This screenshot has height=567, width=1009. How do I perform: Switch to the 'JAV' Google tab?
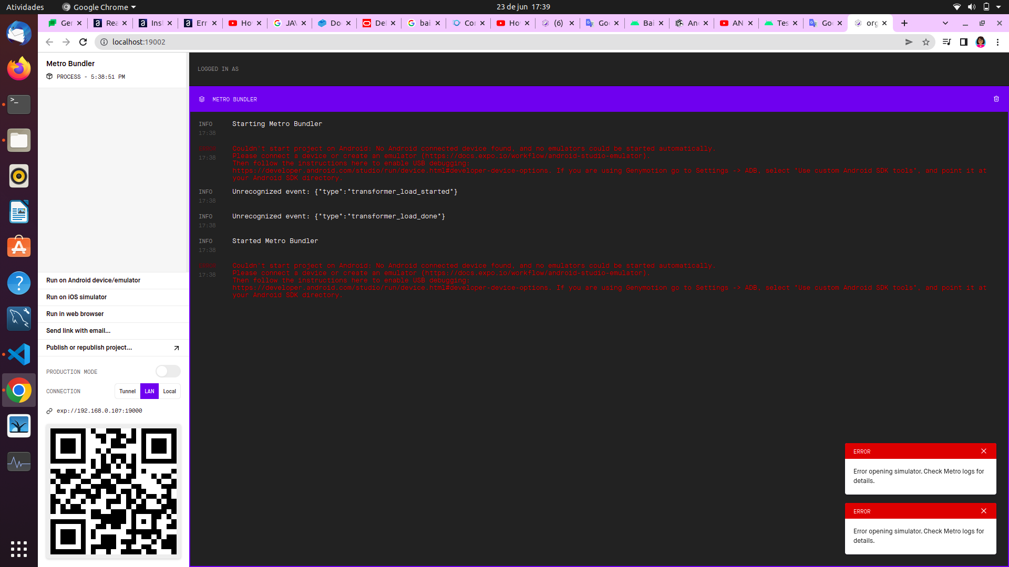coord(290,23)
